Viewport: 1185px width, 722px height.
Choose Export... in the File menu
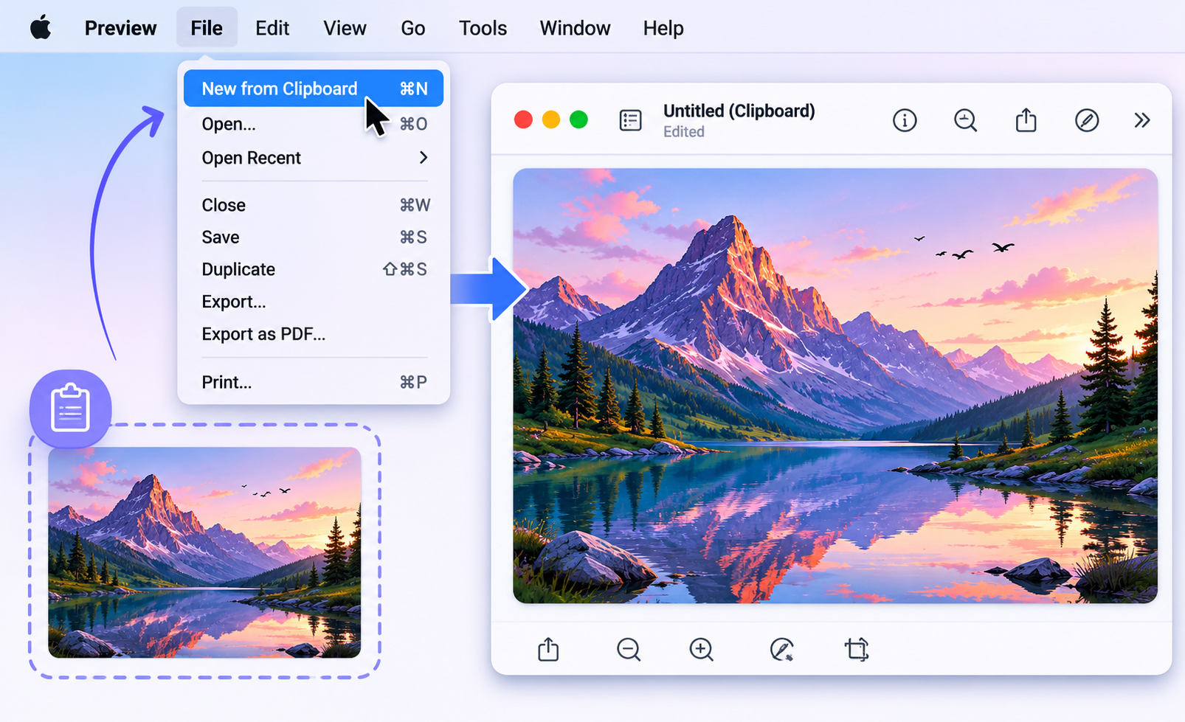coord(314,302)
